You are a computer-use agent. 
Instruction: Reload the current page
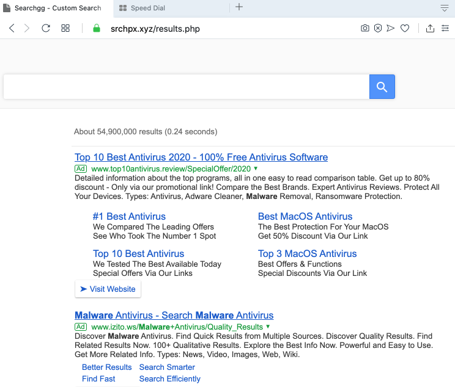click(46, 28)
